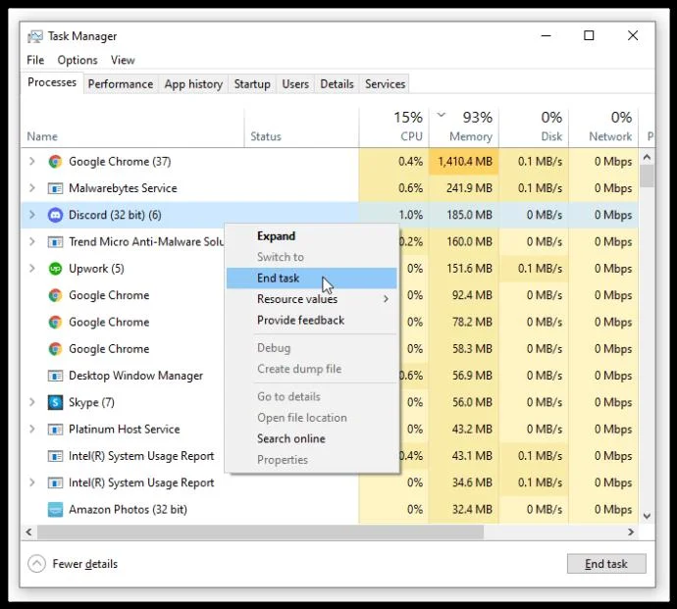Click the Google Chrome (37) icon
Screen dimensions: 677x609
55,162
